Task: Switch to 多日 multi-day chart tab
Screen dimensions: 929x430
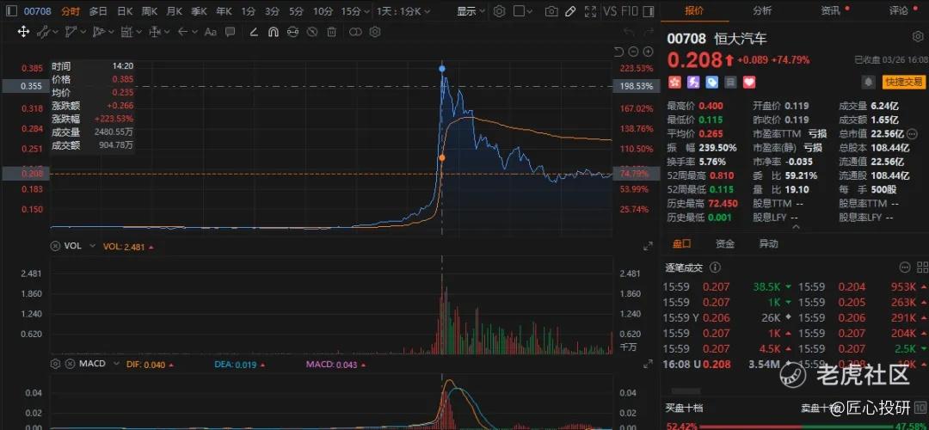Action: (x=98, y=11)
